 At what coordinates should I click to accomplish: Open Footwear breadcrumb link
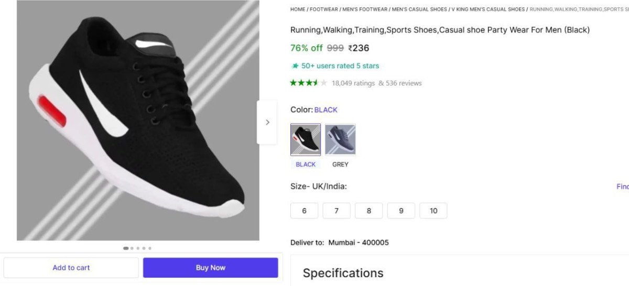(x=323, y=9)
